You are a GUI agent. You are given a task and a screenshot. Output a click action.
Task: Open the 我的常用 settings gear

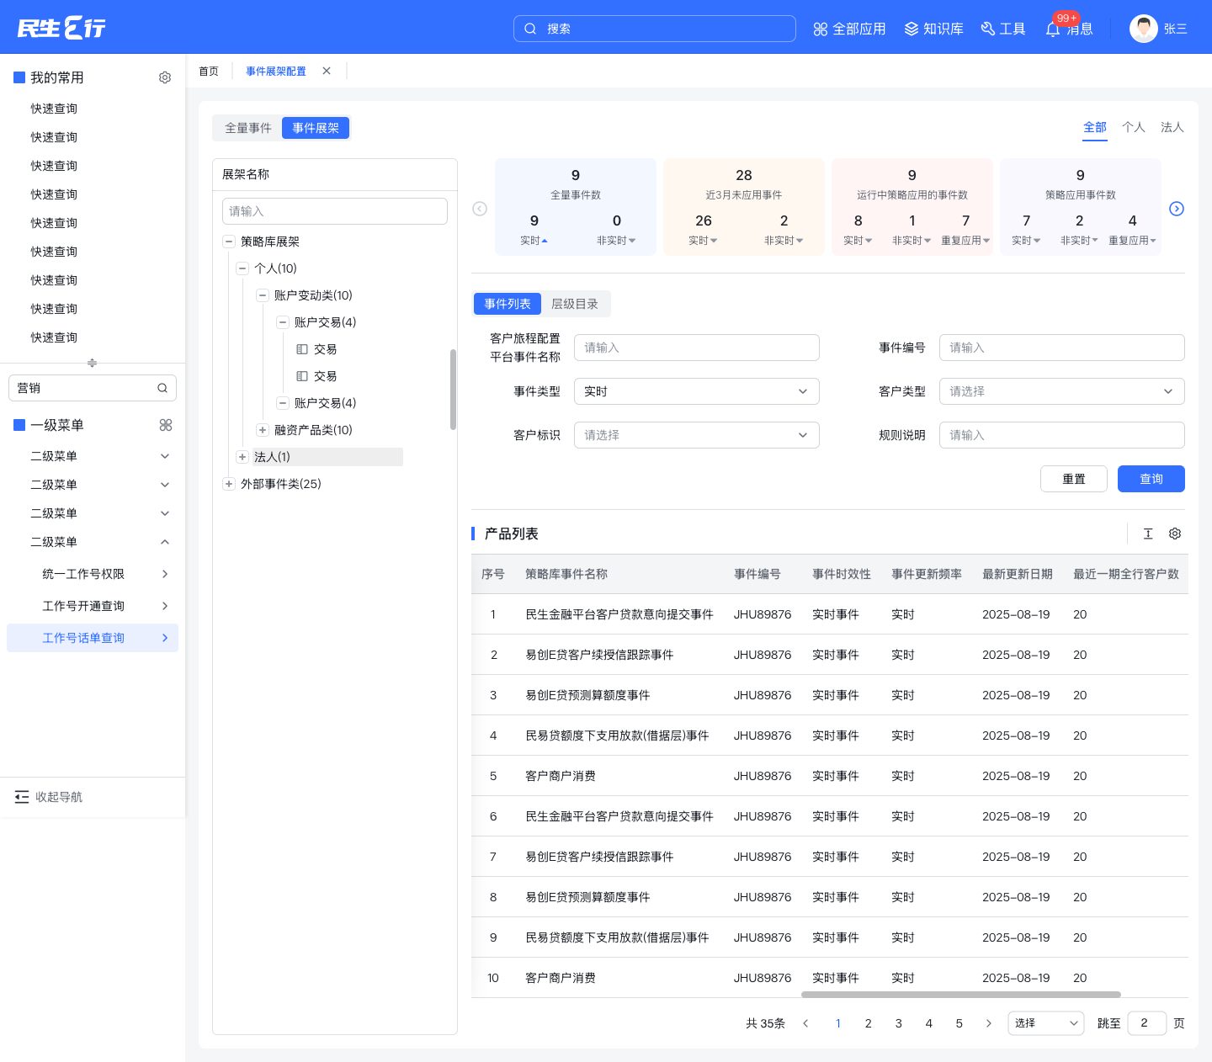[165, 77]
